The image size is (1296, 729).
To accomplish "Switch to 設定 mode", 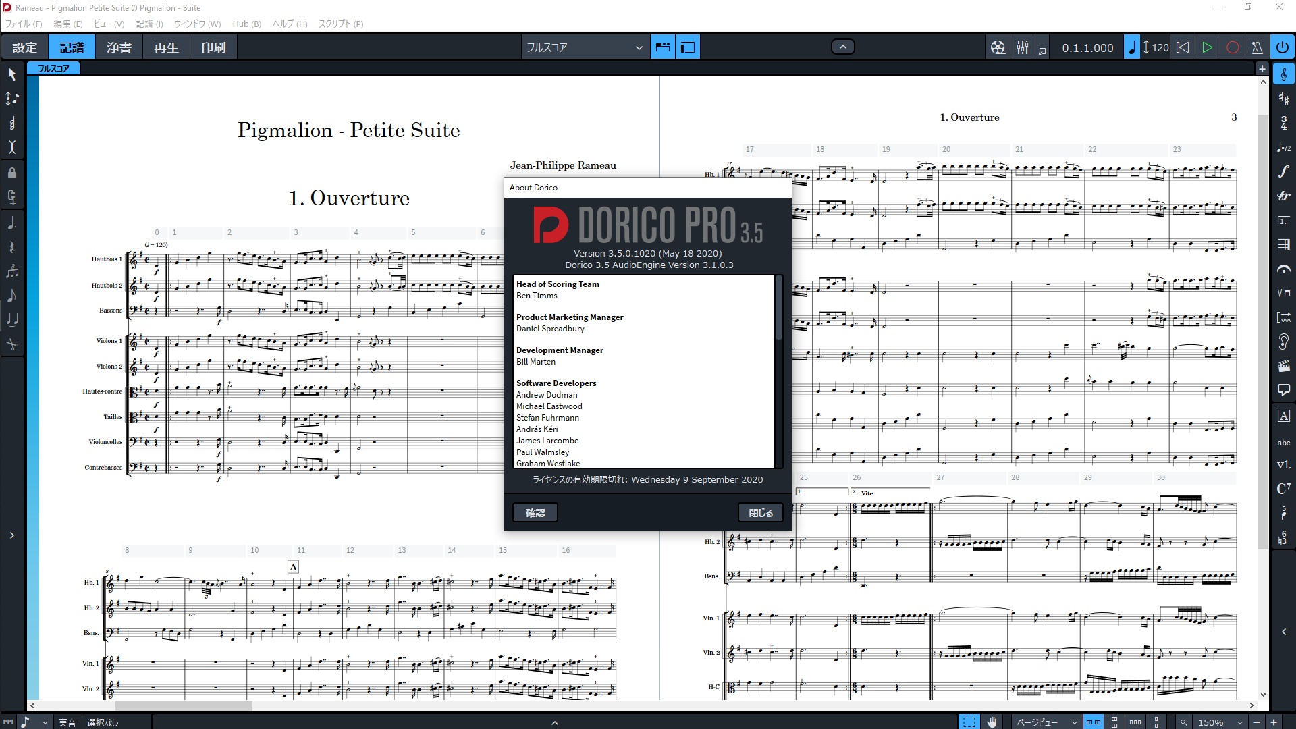I will click(x=24, y=47).
